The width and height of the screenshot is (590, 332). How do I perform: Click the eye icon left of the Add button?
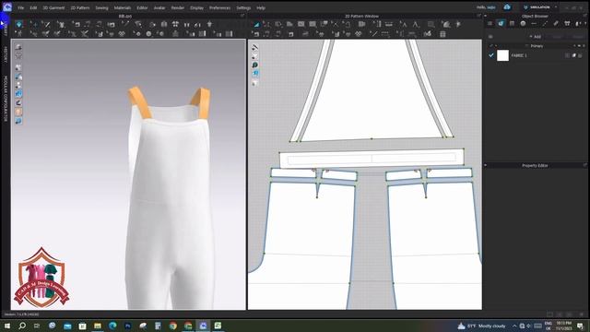point(490,37)
